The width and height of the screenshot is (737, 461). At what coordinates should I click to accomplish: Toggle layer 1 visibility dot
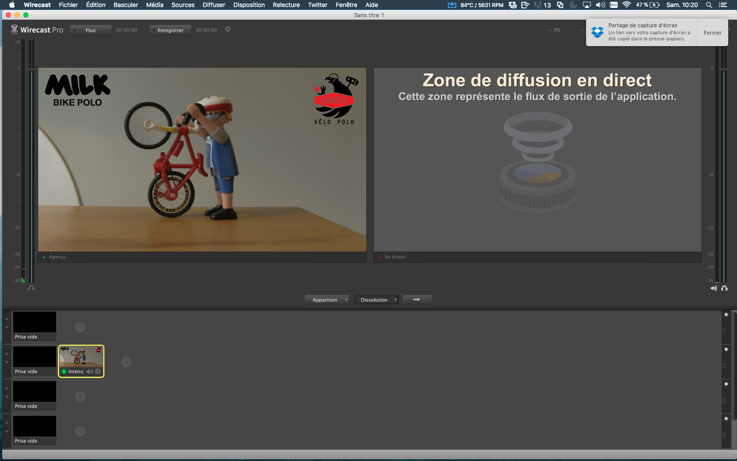726,315
